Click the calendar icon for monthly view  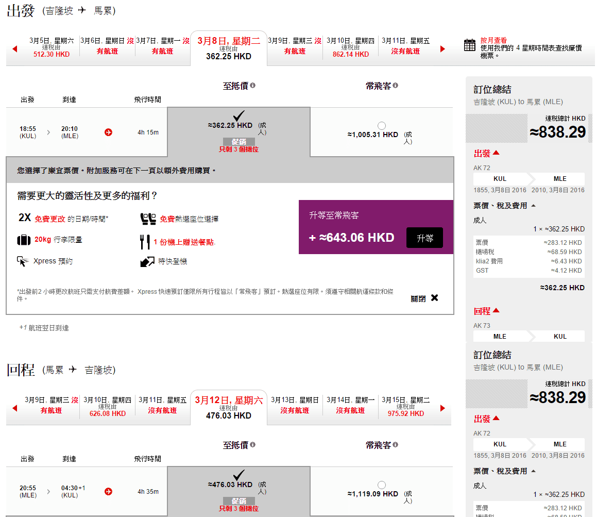pyautogui.click(x=469, y=45)
